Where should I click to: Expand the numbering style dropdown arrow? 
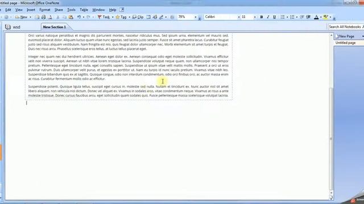(x=297, y=17)
